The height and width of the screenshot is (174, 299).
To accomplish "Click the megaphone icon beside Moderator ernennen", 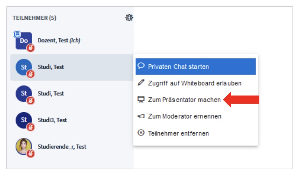I will 141,116.
